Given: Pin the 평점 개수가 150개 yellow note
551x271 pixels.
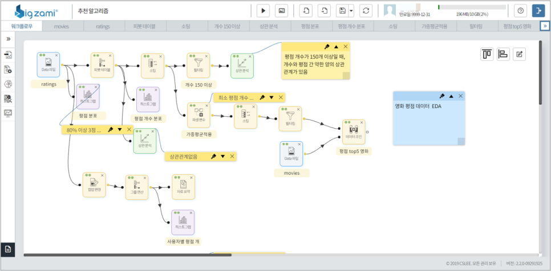Looking at the screenshot, I should (327, 47).
